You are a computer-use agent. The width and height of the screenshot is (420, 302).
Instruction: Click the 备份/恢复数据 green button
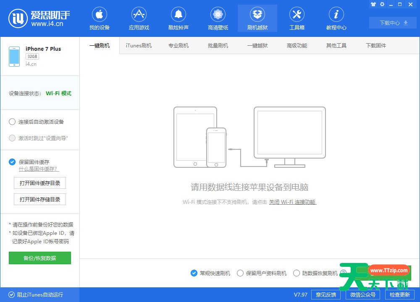pyautogui.click(x=40, y=258)
